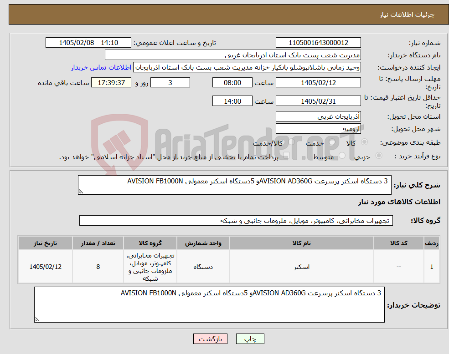Viewport: 449px width, 354px height.
Task: Click the response deadline time 08:00 field
Action: click(232, 83)
